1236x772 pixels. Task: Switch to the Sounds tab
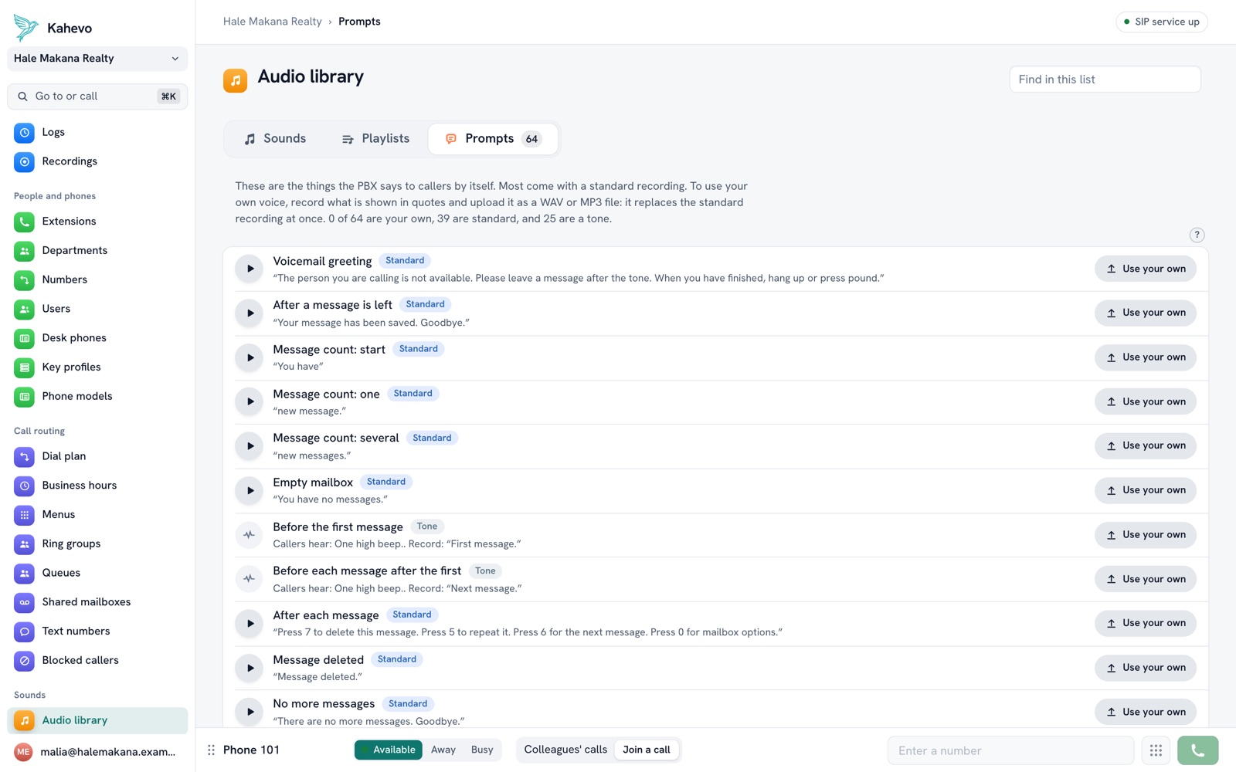pyautogui.click(x=275, y=139)
